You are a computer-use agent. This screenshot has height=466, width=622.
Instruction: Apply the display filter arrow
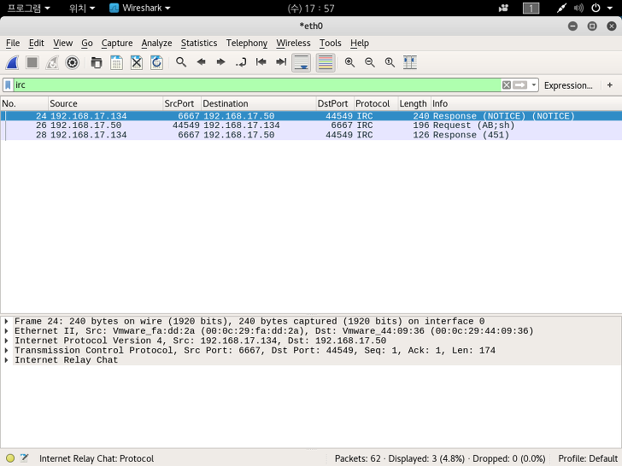click(520, 85)
